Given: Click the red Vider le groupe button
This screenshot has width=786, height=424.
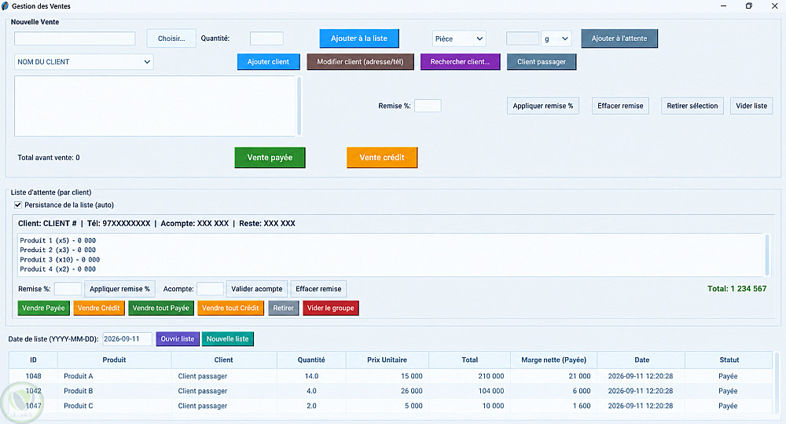Looking at the screenshot, I should pyautogui.click(x=330, y=308).
